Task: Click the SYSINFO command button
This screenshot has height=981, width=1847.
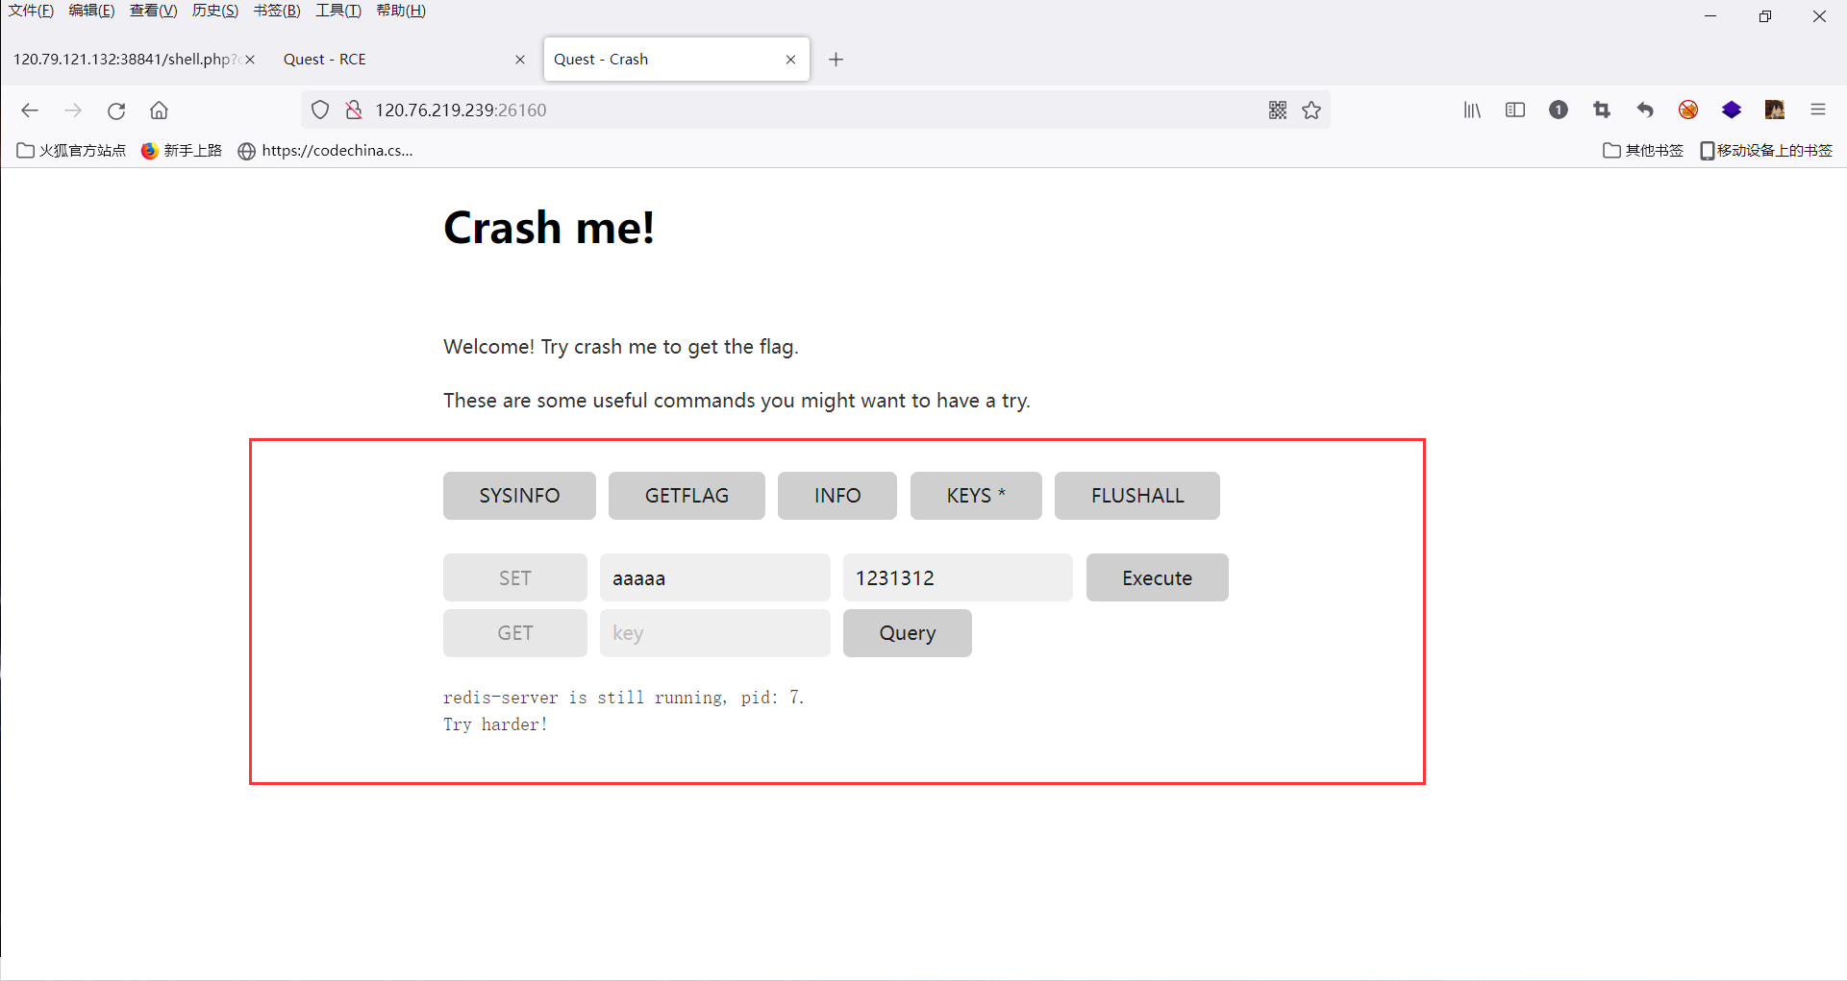Action: click(519, 496)
